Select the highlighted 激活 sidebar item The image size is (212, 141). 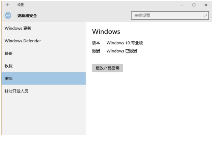(9, 79)
